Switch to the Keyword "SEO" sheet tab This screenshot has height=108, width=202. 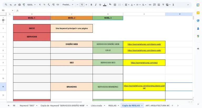pos(27,105)
